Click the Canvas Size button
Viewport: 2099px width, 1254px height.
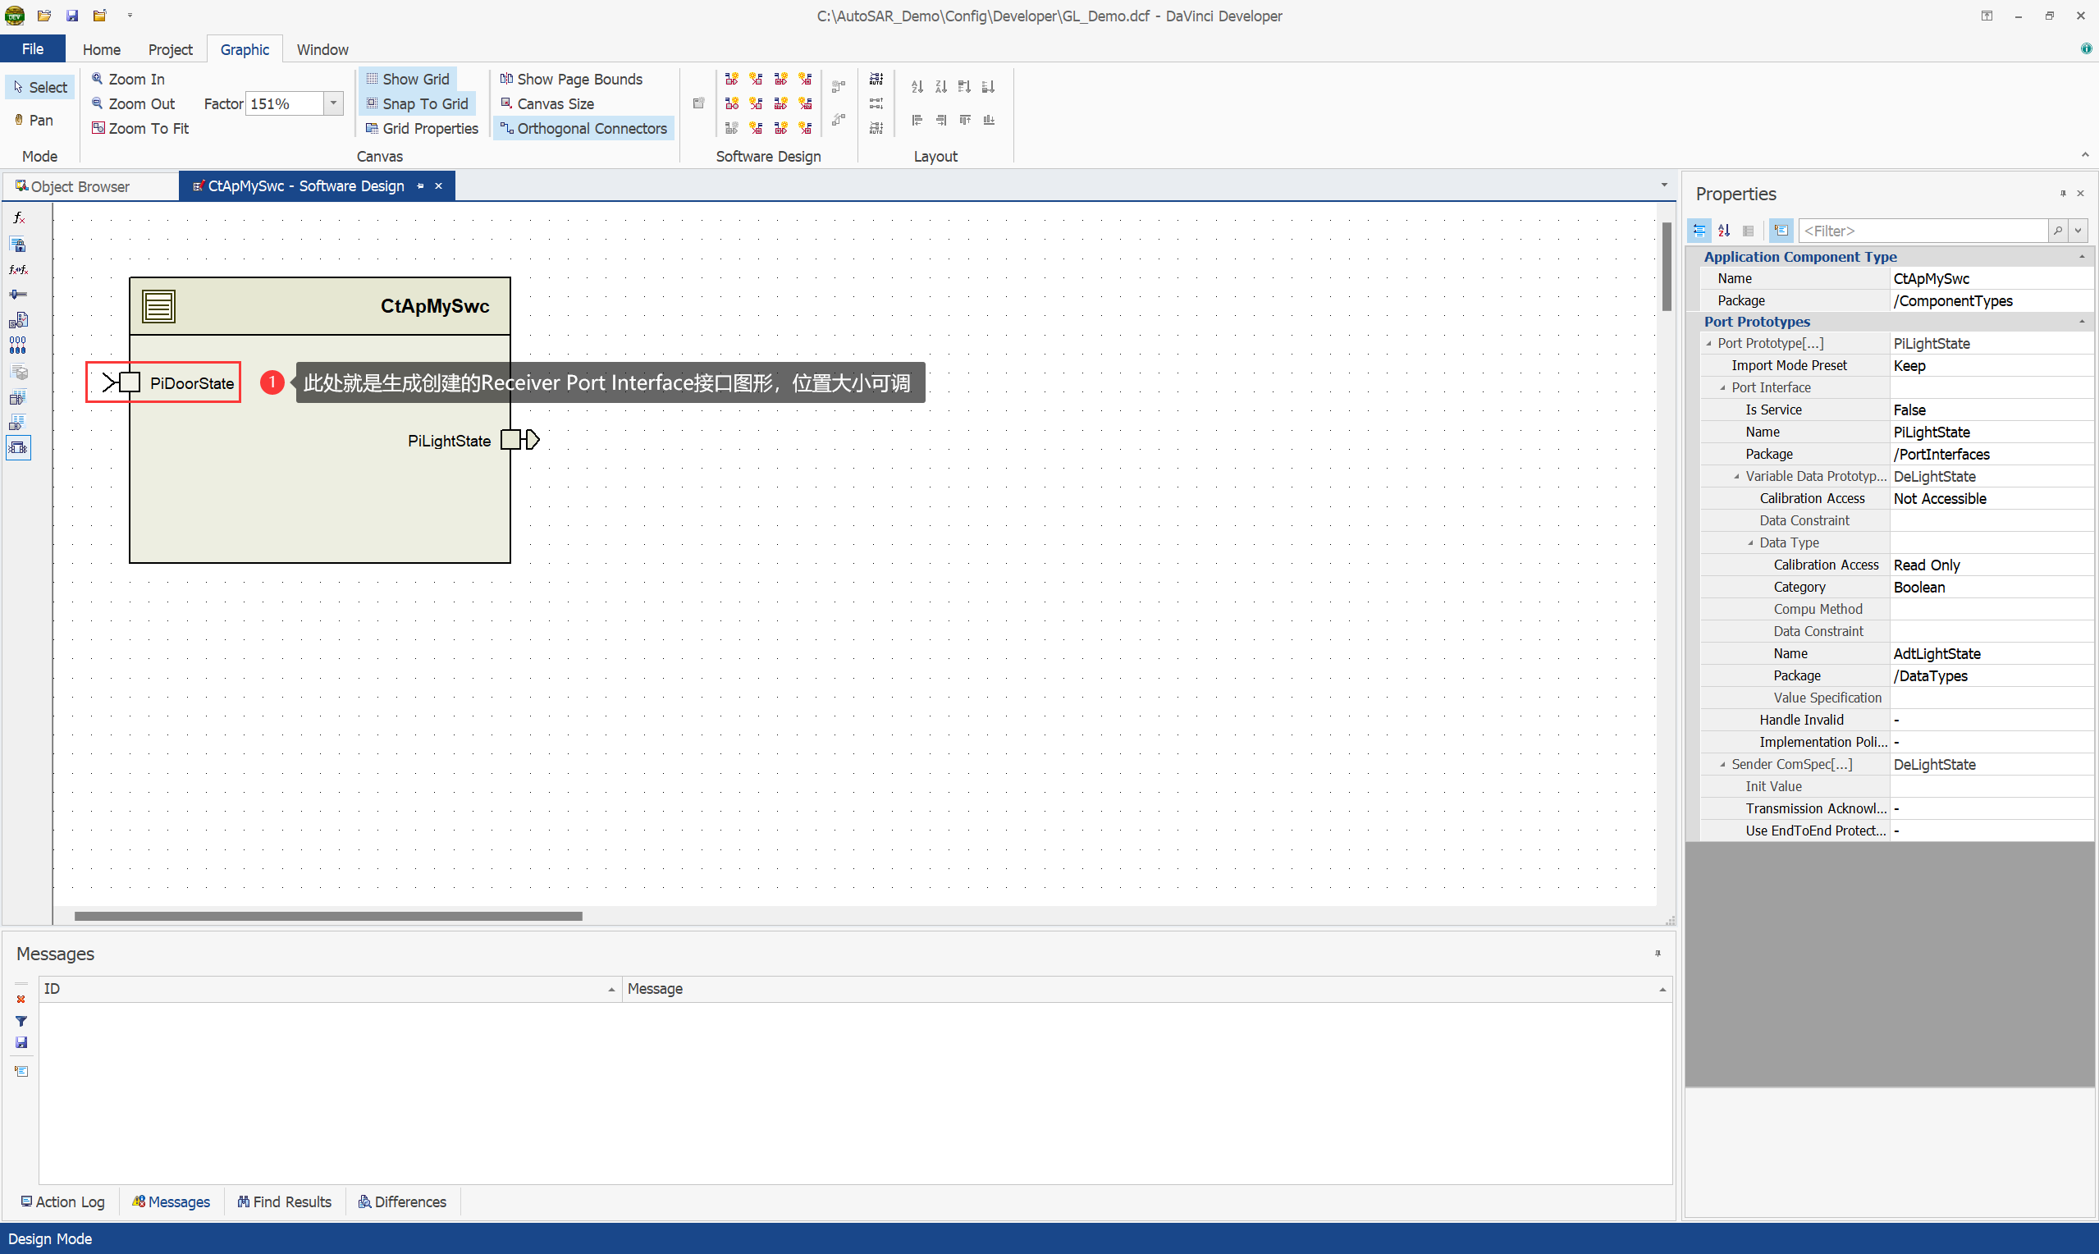(x=547, y=103)
